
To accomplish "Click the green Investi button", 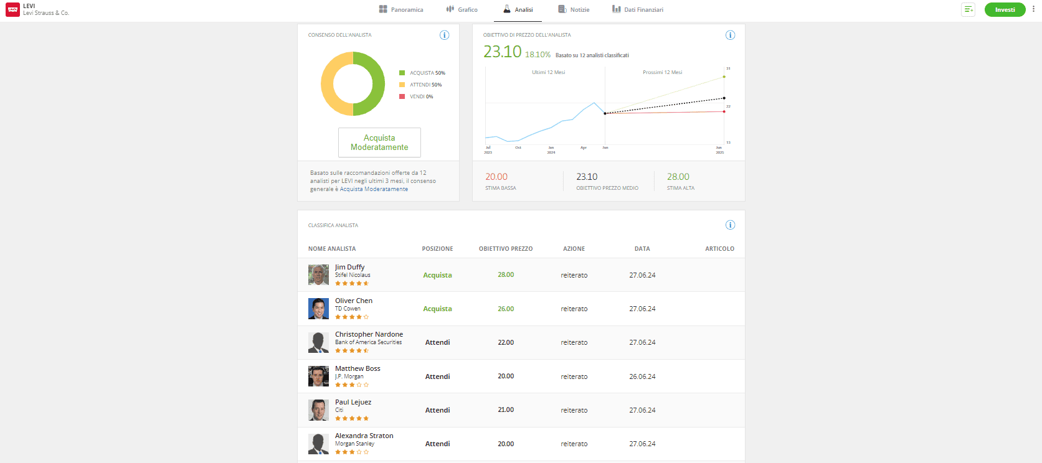I will [x=1005, y=9].
